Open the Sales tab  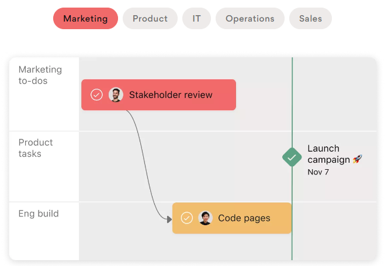[310, 19]
